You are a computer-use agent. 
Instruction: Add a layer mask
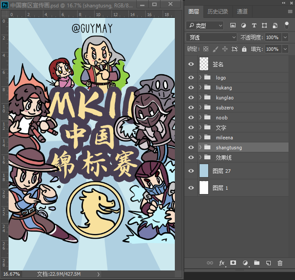233,263
